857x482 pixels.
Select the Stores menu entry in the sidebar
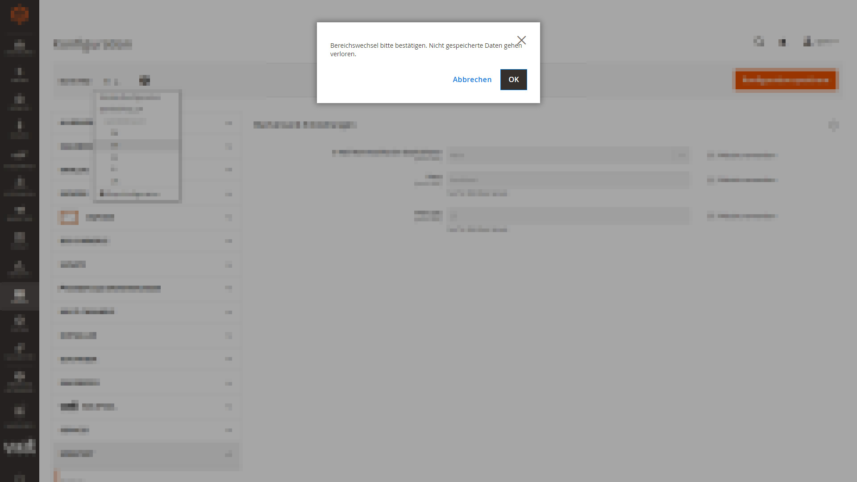[x=20, y=296]
